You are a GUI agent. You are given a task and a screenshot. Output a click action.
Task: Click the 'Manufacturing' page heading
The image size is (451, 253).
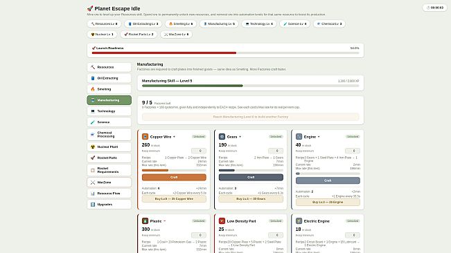[150, 64]
